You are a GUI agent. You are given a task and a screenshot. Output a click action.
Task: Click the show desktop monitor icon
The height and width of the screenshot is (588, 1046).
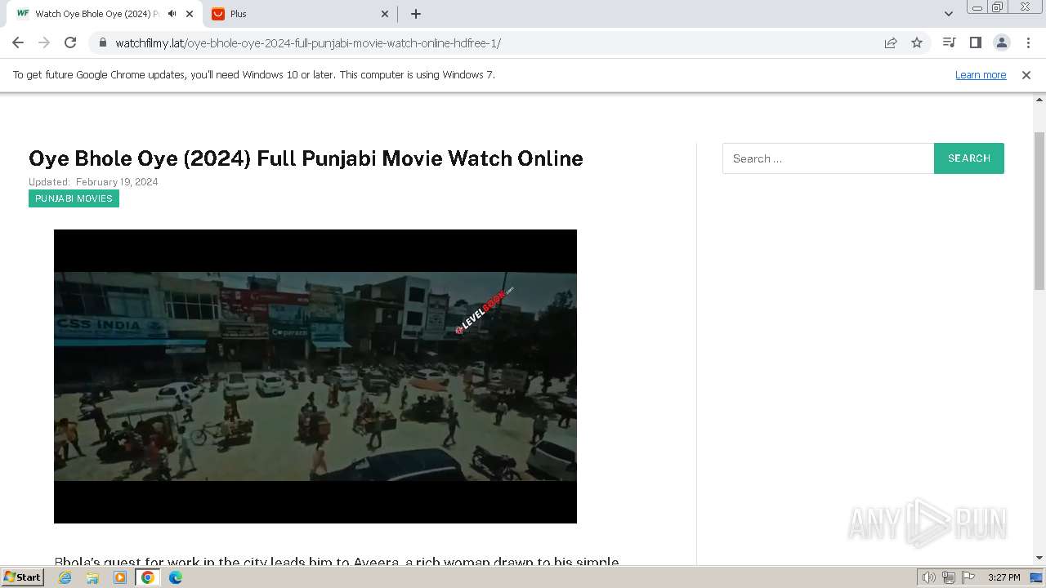(x=1036, y=577)
